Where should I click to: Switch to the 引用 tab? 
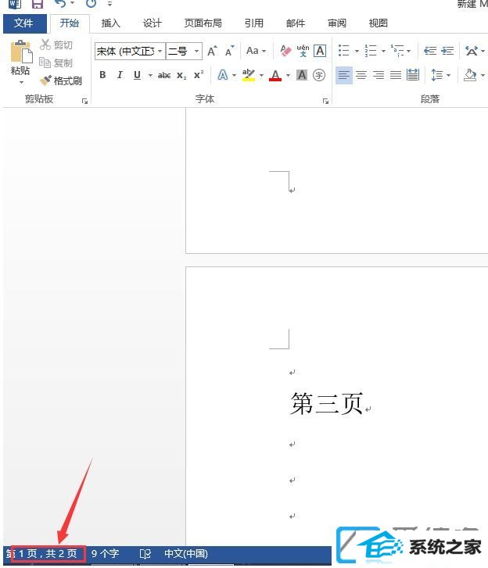254,23
